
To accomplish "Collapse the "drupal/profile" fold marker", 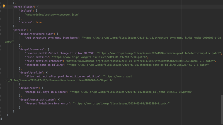I will tap(1, 73).
